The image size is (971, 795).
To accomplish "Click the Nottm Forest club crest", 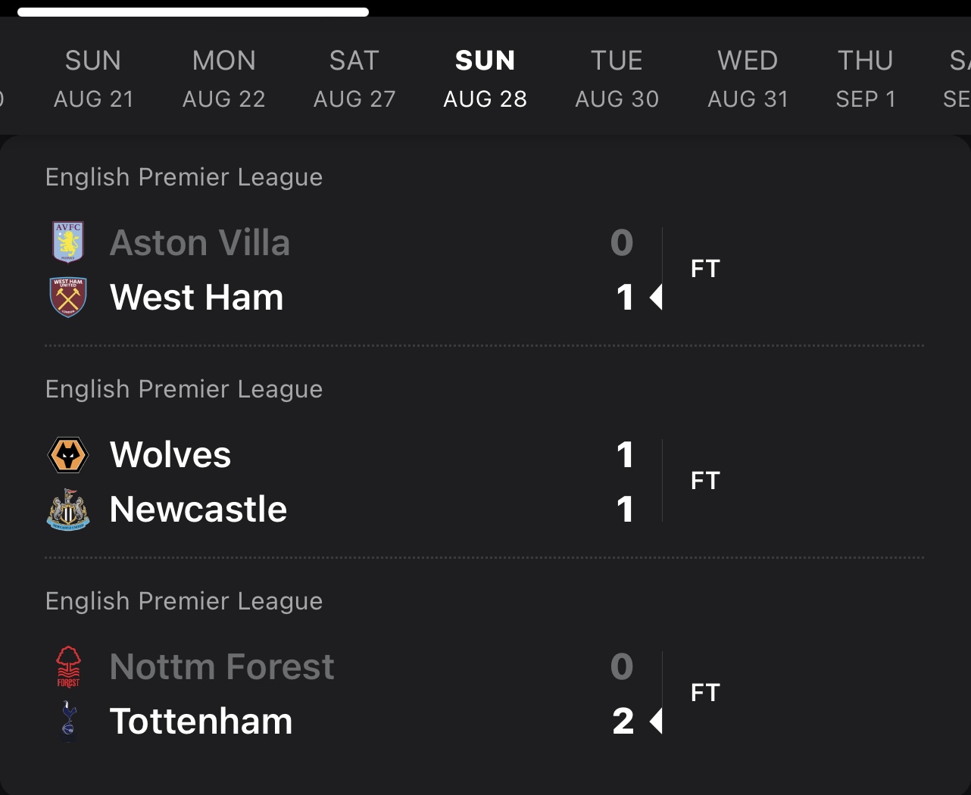I will pyautogui.click(x=68, y=667).
